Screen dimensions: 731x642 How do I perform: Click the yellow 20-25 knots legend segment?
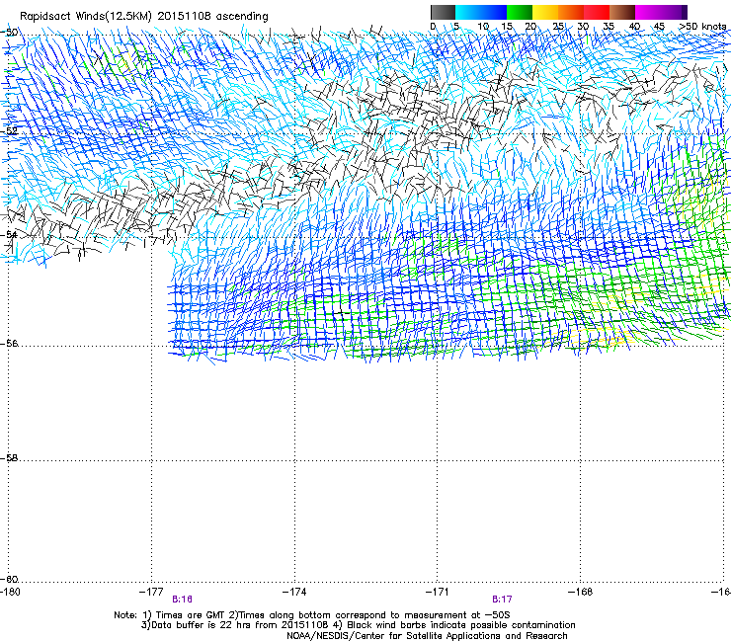tap(545, 12)
